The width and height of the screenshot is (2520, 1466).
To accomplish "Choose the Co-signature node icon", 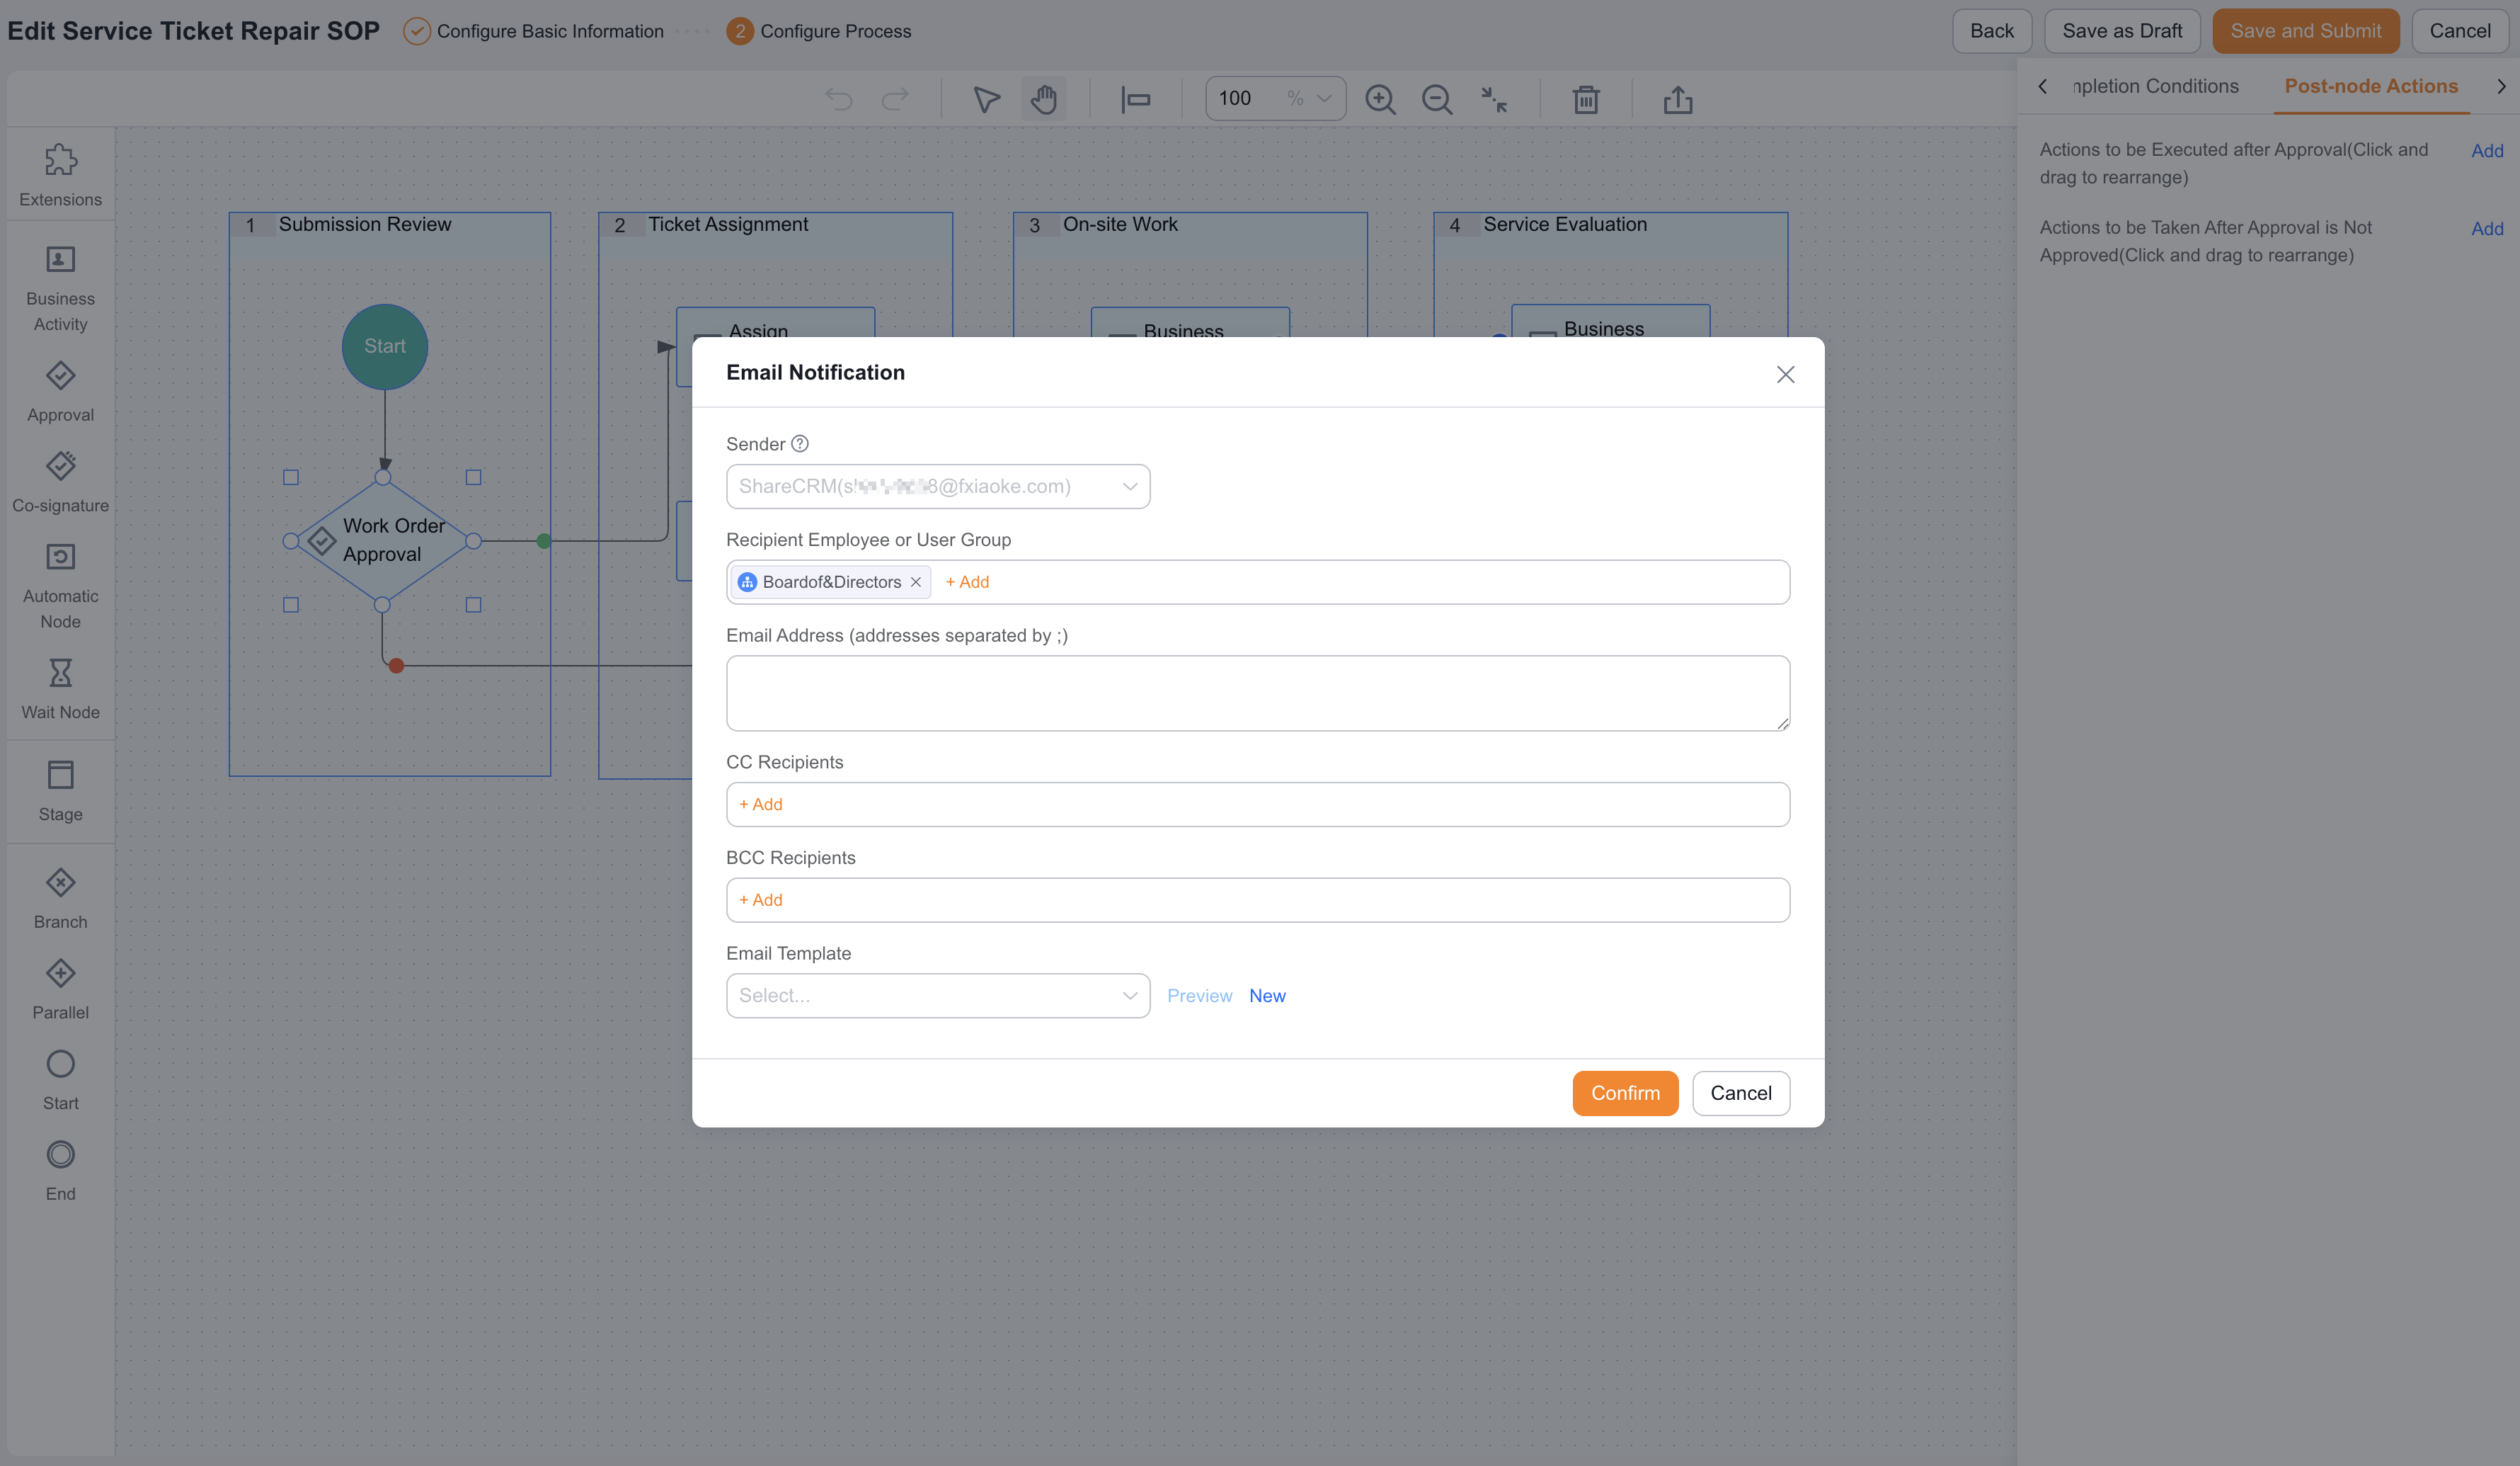I will [60, 466].
